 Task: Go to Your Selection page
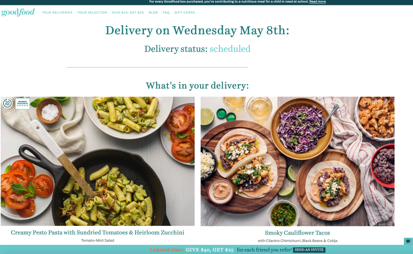tap(92, 12)
